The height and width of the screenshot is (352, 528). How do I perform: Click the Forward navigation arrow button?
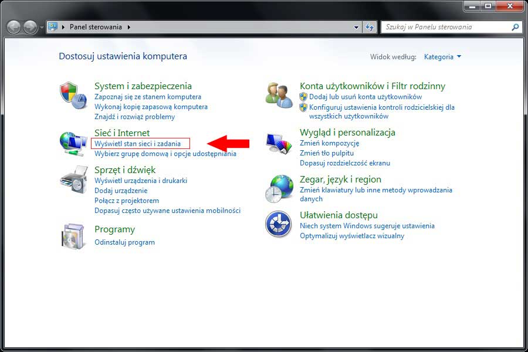tap(30, 28)
